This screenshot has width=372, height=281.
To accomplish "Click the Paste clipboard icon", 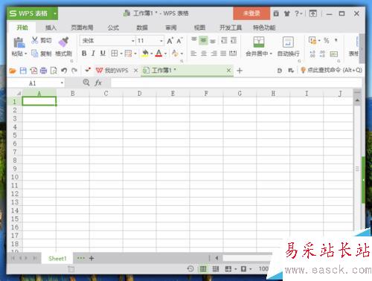I will click(19, 42).
